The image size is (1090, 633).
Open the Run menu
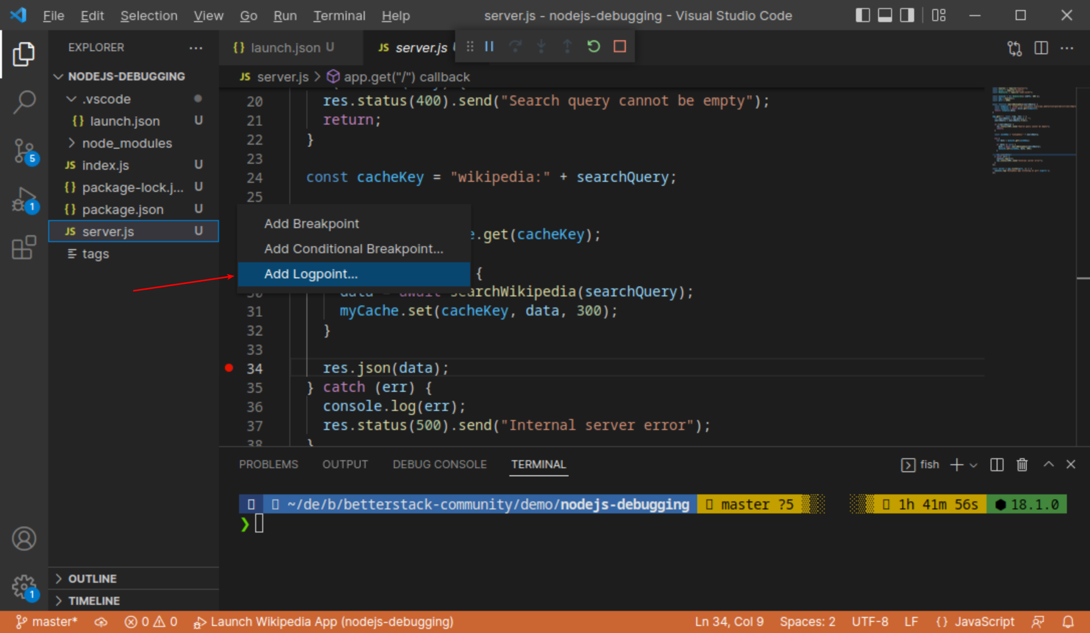tap(284, 16)
